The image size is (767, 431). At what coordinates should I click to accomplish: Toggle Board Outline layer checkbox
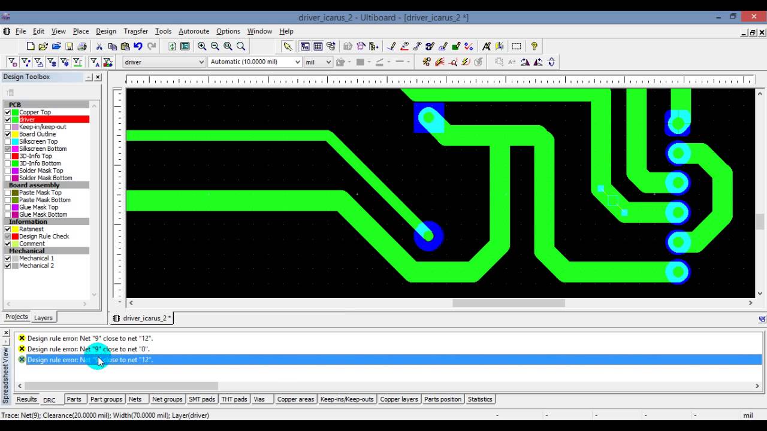click(x=8, y=134)
